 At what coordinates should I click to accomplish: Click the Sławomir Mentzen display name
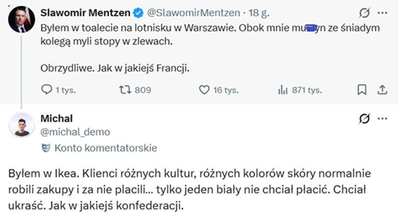point(86,12)
